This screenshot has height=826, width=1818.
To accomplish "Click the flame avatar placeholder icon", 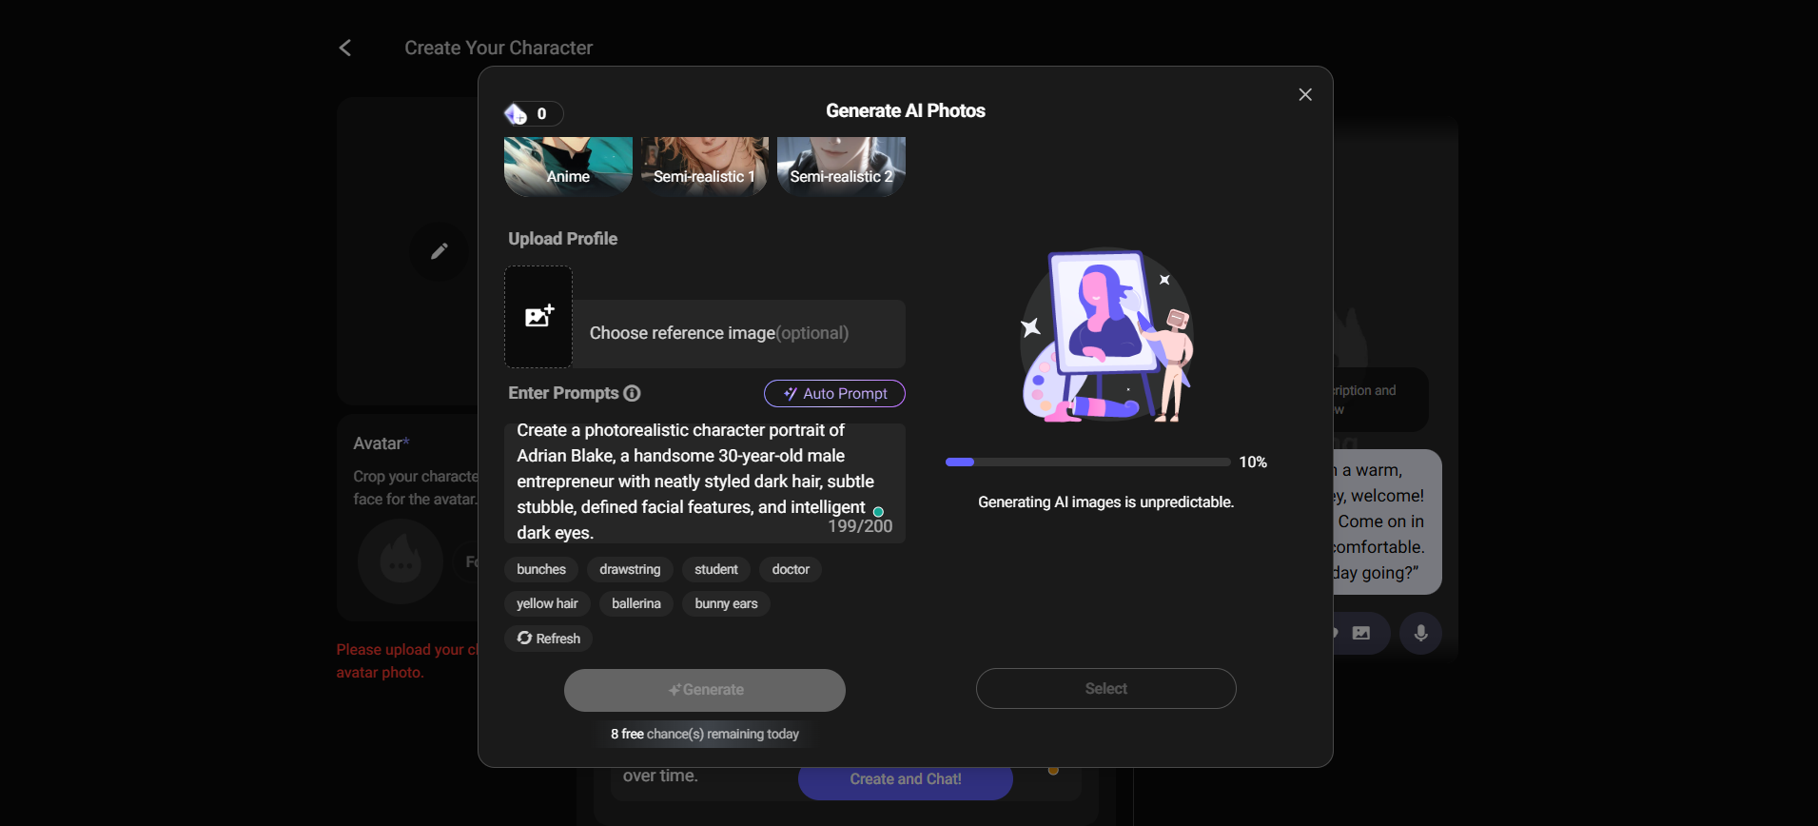I will pos(401,560).
